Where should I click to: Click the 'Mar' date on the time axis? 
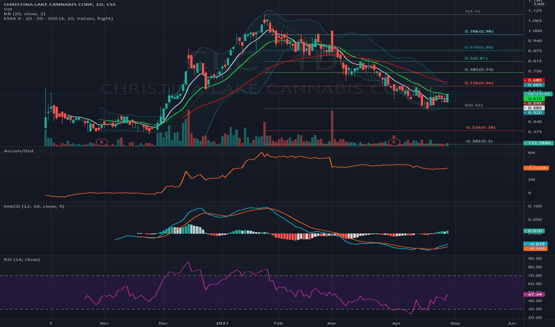coord(332,323)
